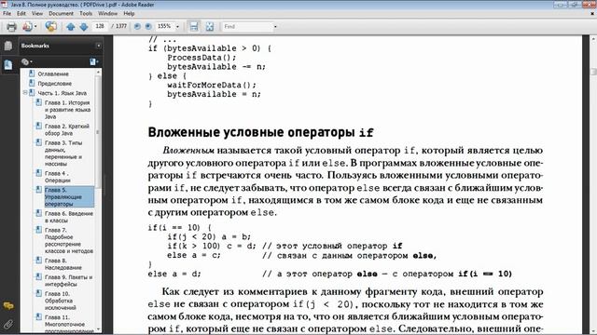Open bookmark 'Глава 8. Наследование'
This screenshot has height=335, width=597.
[x=62, y=264]
